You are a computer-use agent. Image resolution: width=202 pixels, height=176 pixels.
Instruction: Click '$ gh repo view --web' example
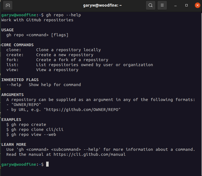(31, 134)
